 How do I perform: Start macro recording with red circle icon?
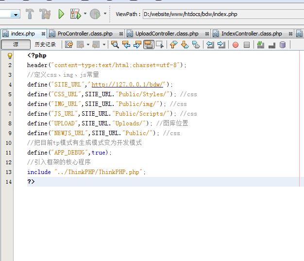point(236,45)
